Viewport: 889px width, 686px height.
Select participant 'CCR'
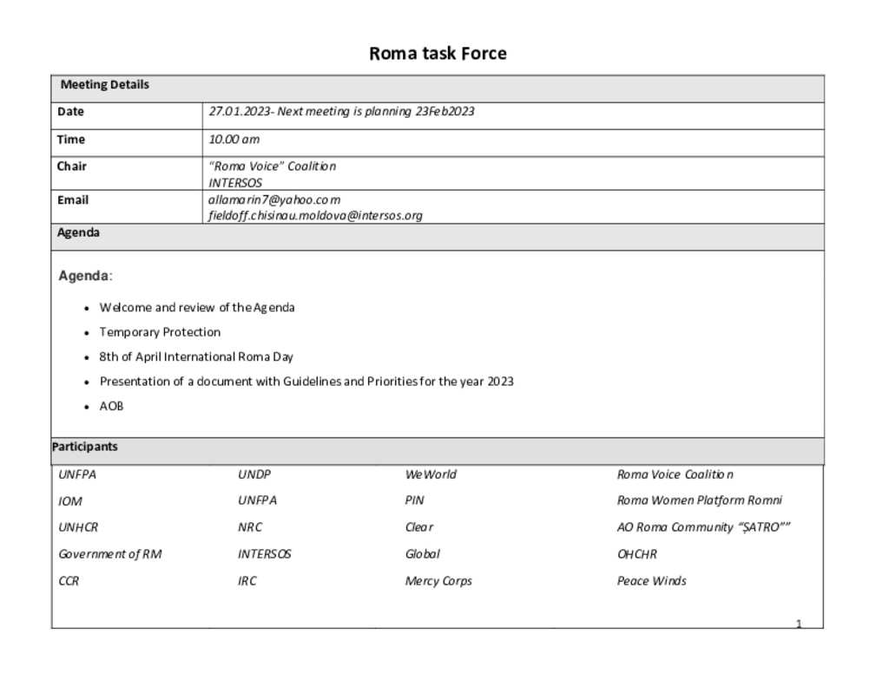click(x=69, y=581)
